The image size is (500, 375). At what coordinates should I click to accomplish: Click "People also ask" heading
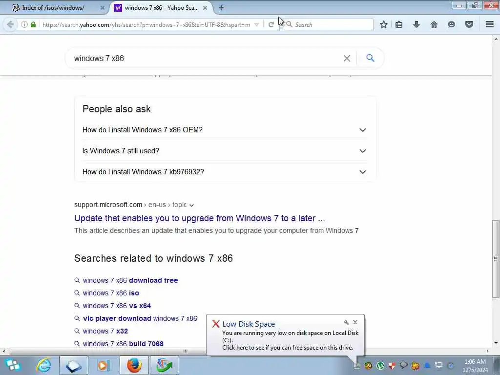116,109
